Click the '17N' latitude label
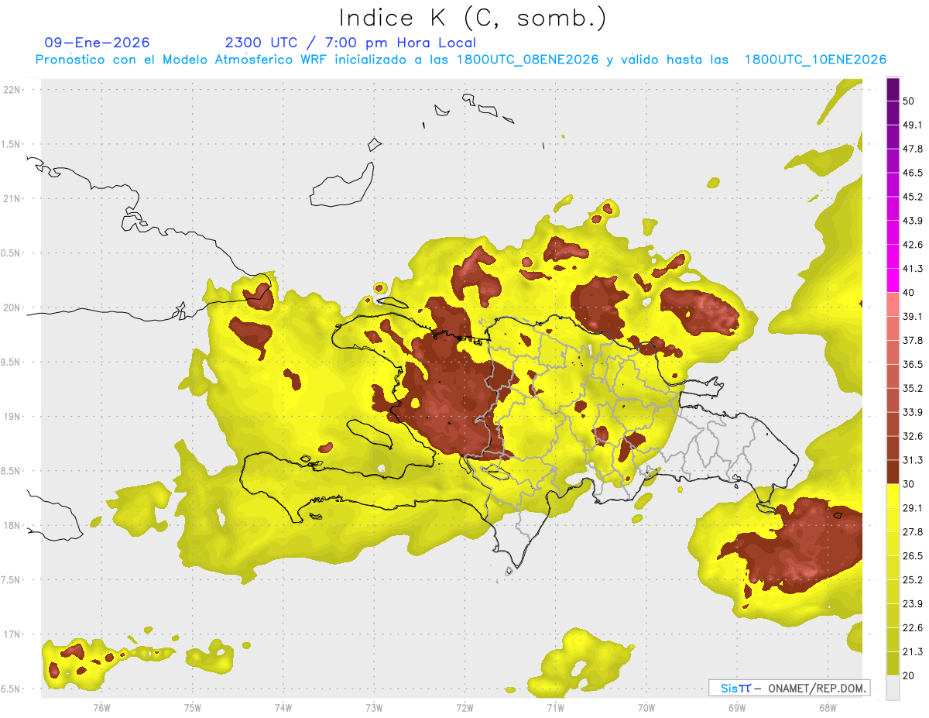This screenshot has height=718, width=929. pyautogui.click(x=11, y=635)
